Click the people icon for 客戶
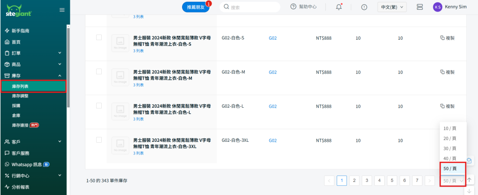478x195 pixels. coord(7,142)
